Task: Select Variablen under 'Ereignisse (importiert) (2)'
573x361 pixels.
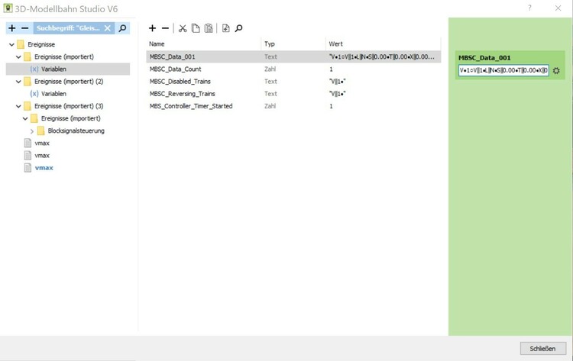Action: 53,94
